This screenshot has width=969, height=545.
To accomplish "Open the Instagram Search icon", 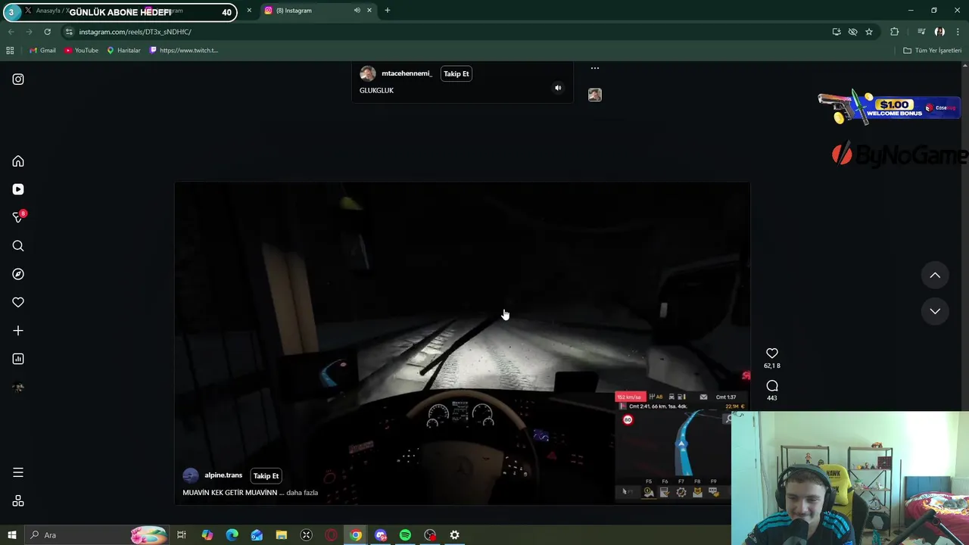I will pyautogui.click(x=18, y=246).
